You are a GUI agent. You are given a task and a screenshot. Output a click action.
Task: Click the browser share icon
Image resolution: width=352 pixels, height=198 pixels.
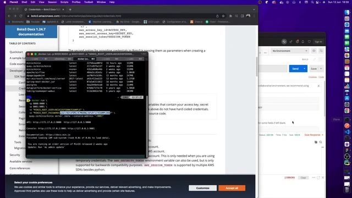(217, 16)
